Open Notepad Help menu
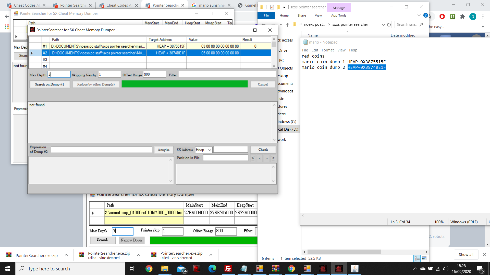This screenshot has width=490, height=275. (x=353, y=50)
